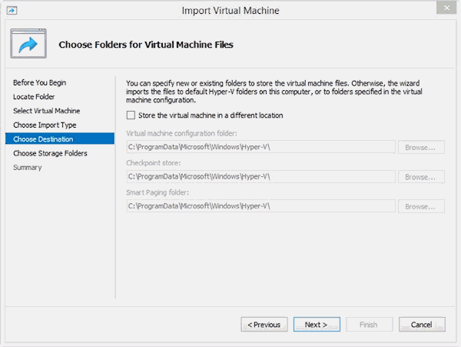Click the window icon in title bar
The height and width of the screenshot is (347, 461).
click(x=12, y=9)
